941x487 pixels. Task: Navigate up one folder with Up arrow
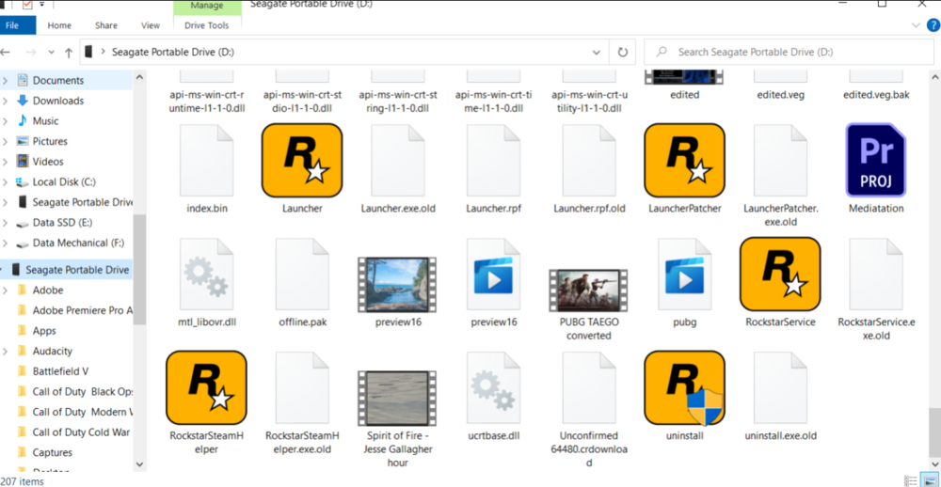point(69,53)
